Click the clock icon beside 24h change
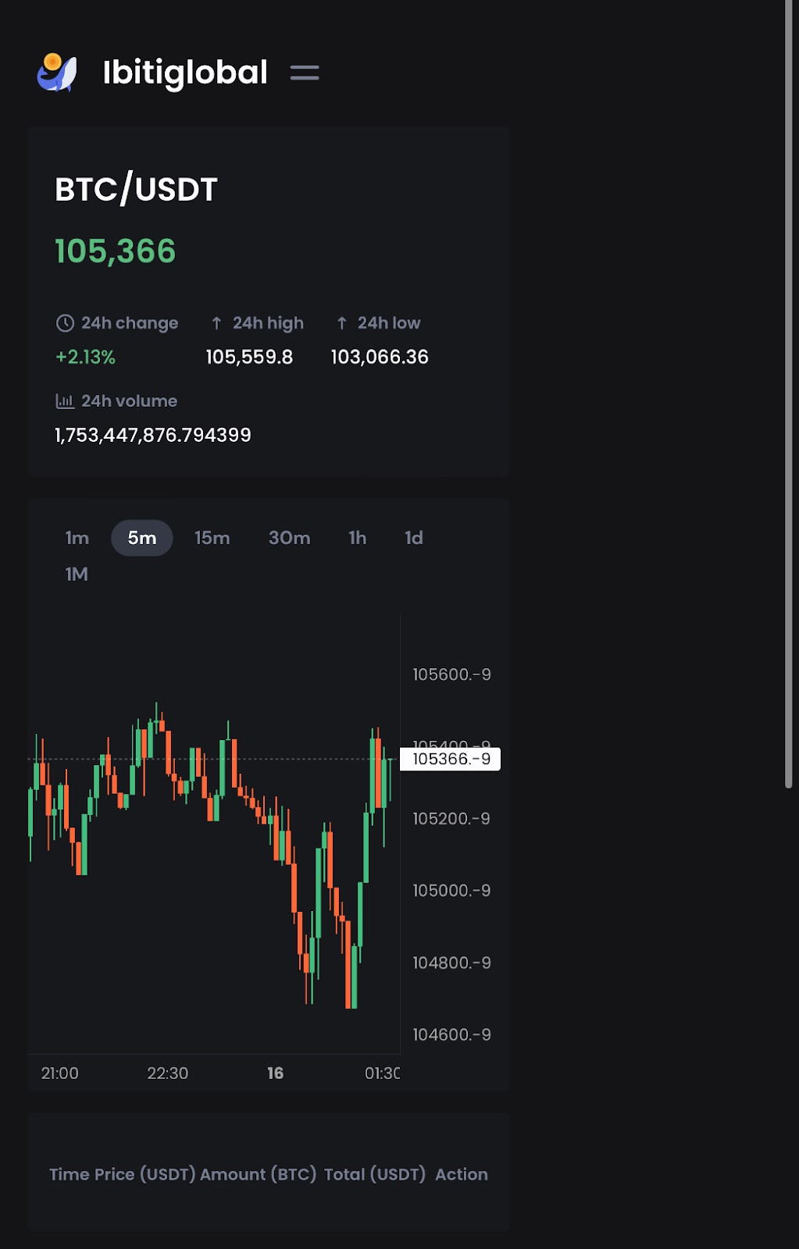799x1249 pixels. point(65,323)
